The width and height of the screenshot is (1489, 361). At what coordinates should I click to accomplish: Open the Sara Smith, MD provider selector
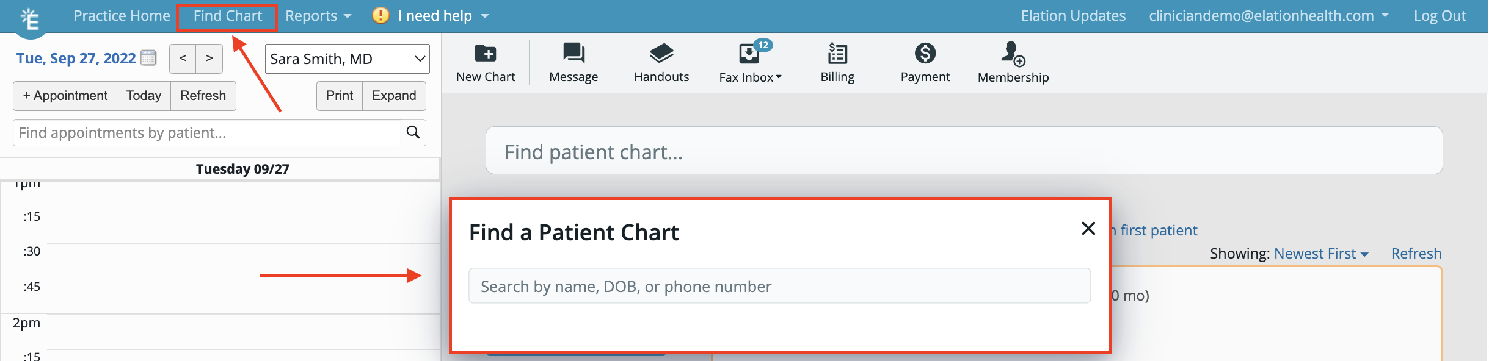click(346, 58)
